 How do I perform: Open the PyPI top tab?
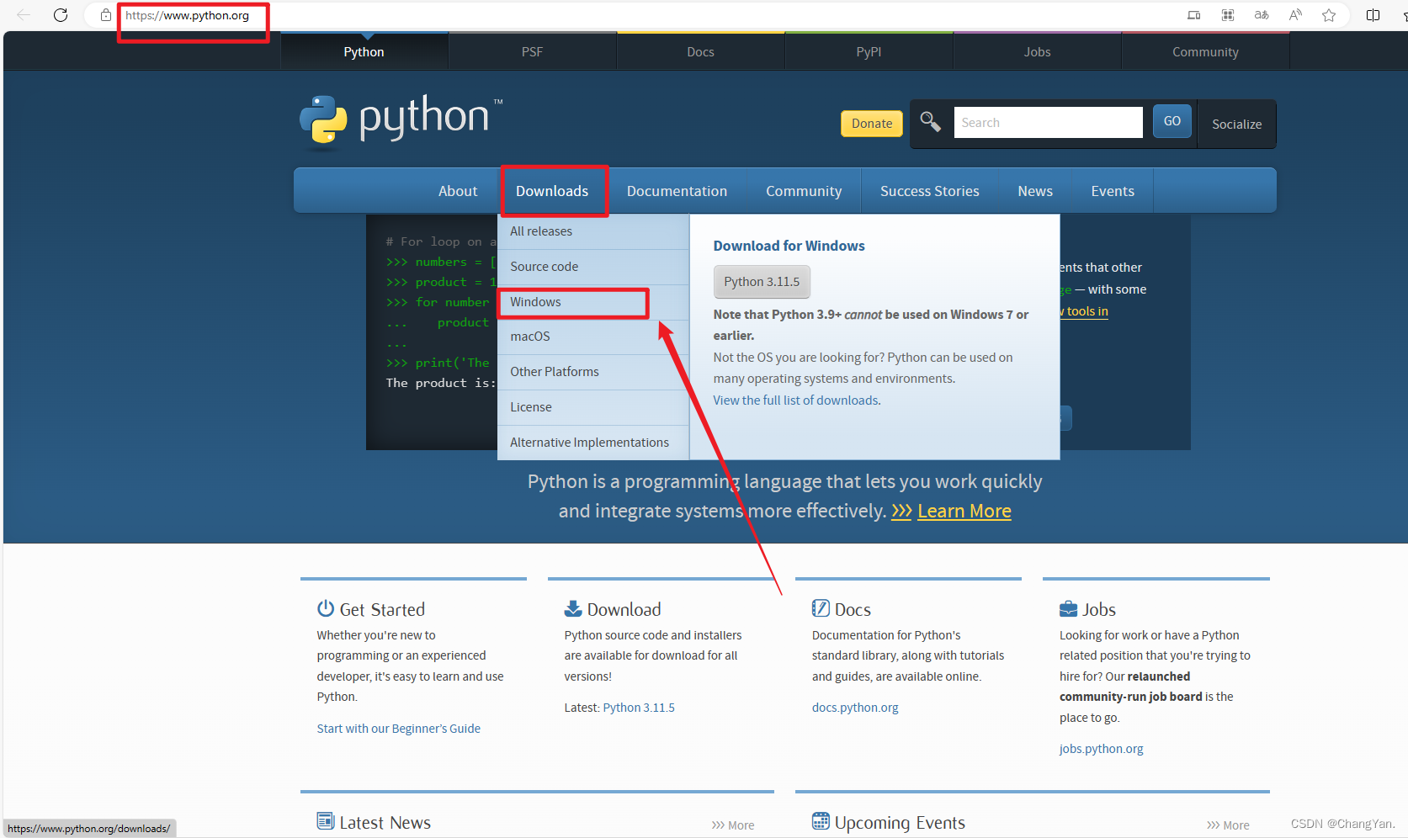click(869, 51)
